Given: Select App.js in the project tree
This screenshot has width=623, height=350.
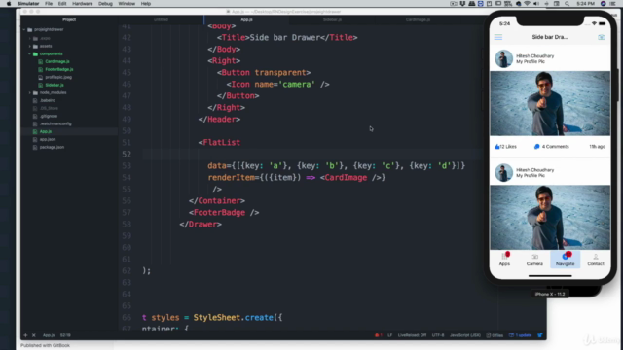Looking at the screenshot, I should point(46,131).
